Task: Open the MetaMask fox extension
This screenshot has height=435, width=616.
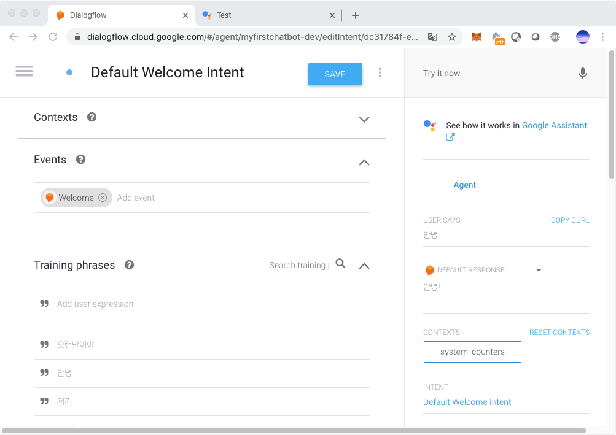Action: click(x=477, y=37)
